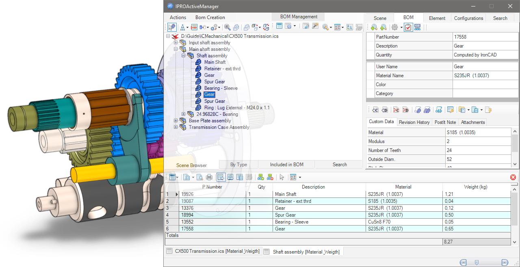
Task: Click the export custom data icon
Action: click(396, 110)
